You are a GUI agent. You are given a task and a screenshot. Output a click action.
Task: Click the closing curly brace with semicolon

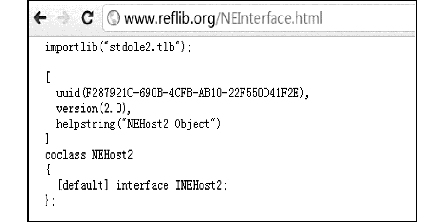[50, 201]
